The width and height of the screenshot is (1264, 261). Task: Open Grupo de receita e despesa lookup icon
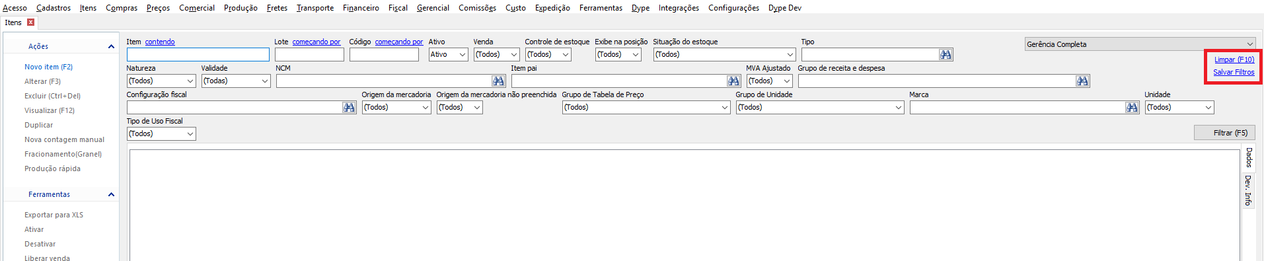pos(1082,81)
